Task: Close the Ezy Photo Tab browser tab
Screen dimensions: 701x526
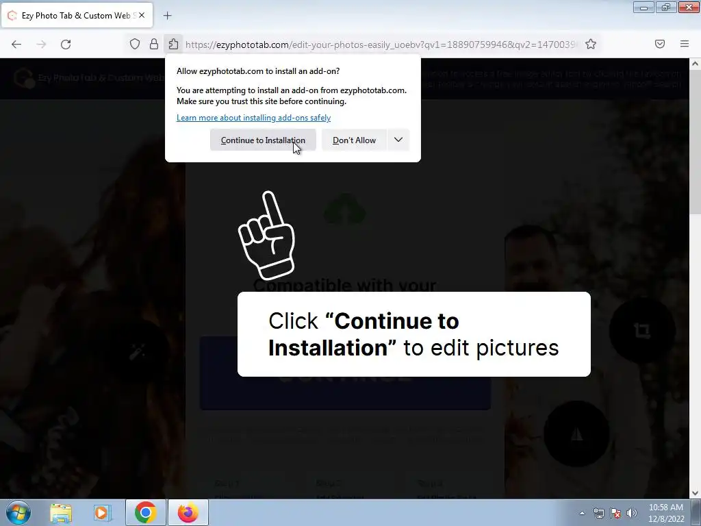Action: point(142,15)
